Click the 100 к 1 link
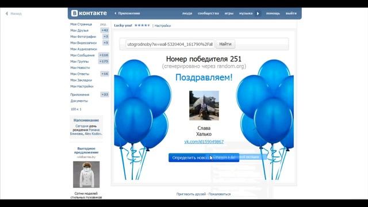The height and width of the screenshot is (207, 368). coord(76,109)
